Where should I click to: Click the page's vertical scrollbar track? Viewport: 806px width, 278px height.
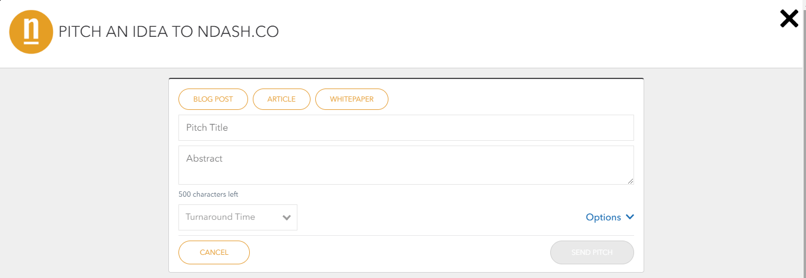pos(804,139)
